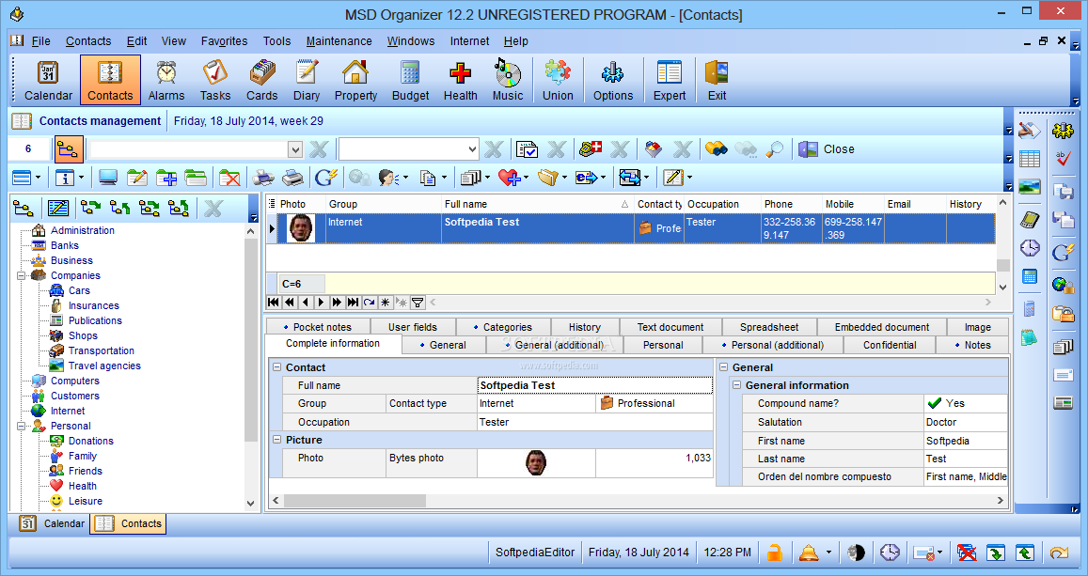Select the Friends category in tree

tap(86, 471)
